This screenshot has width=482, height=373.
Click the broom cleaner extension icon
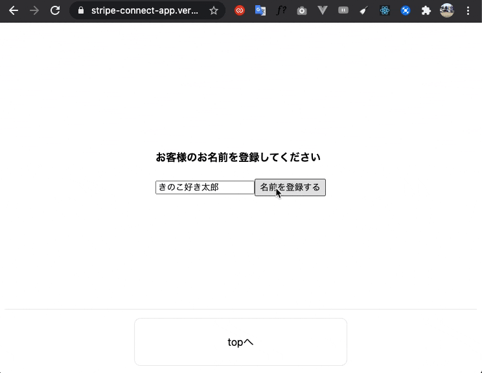(364, 11)
